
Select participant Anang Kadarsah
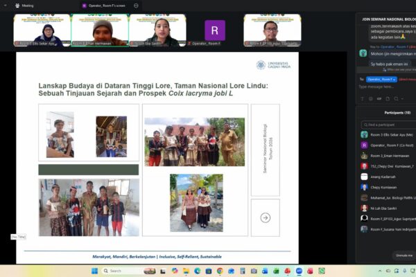[x=388, y=177]
